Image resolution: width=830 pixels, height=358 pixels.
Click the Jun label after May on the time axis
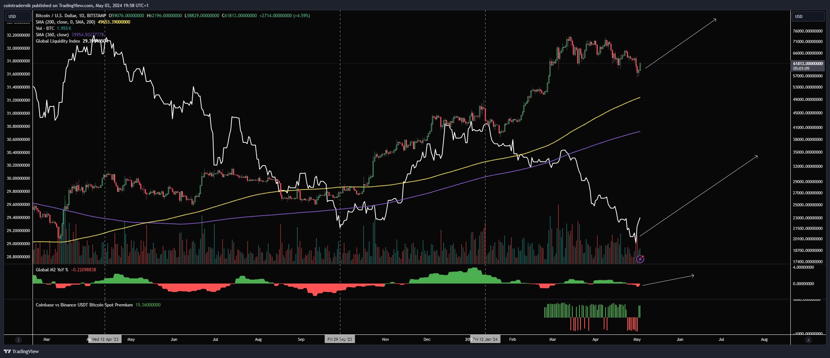(680, 339)
